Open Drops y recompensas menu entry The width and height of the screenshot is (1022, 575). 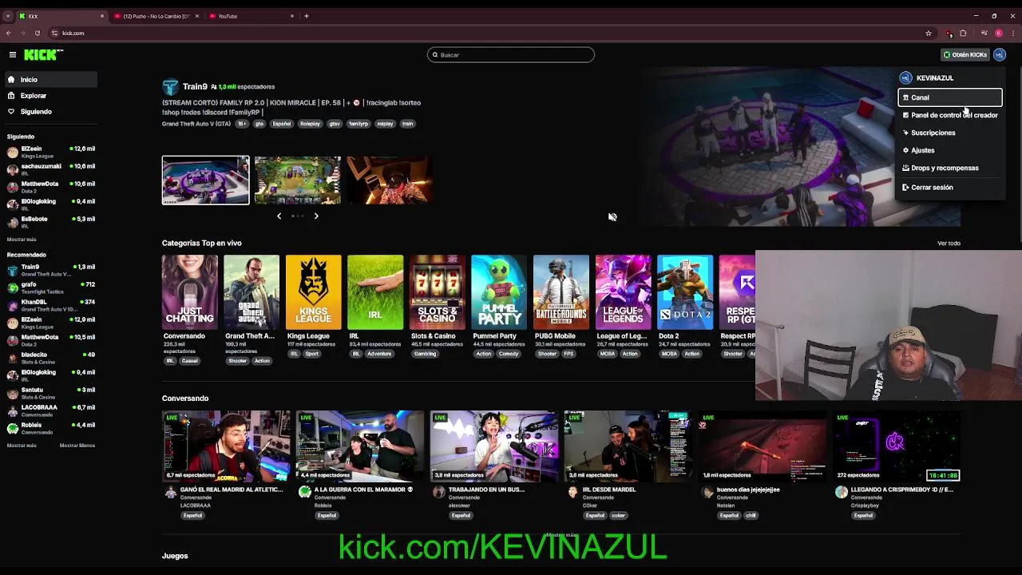[950, 168]
